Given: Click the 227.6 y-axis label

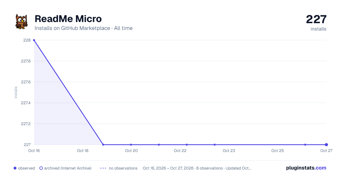Looking at the screenshot, I should [26, 82].
